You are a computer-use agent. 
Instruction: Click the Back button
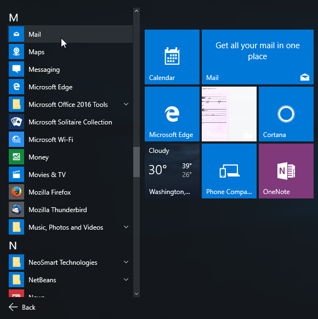22,307
